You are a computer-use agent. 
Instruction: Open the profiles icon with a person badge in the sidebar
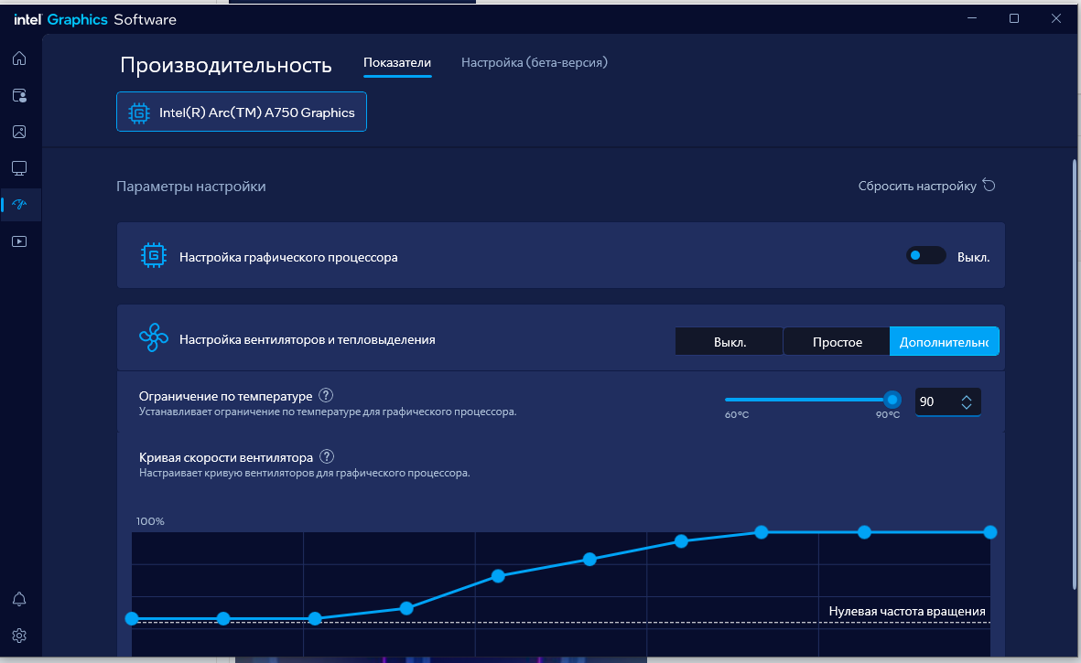click(x=19, y=95)
